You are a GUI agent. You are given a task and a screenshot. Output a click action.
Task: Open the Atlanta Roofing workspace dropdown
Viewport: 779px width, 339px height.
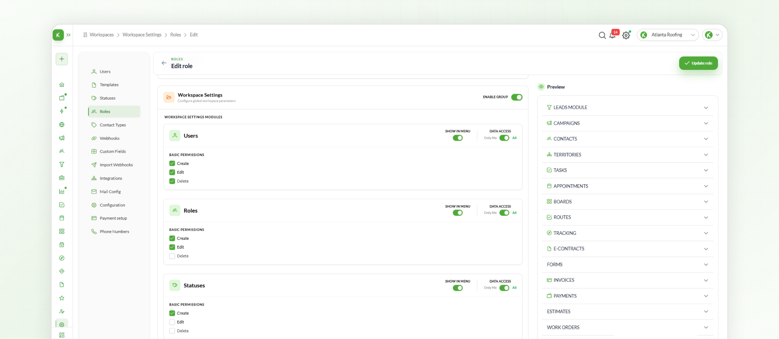[668, 35]
